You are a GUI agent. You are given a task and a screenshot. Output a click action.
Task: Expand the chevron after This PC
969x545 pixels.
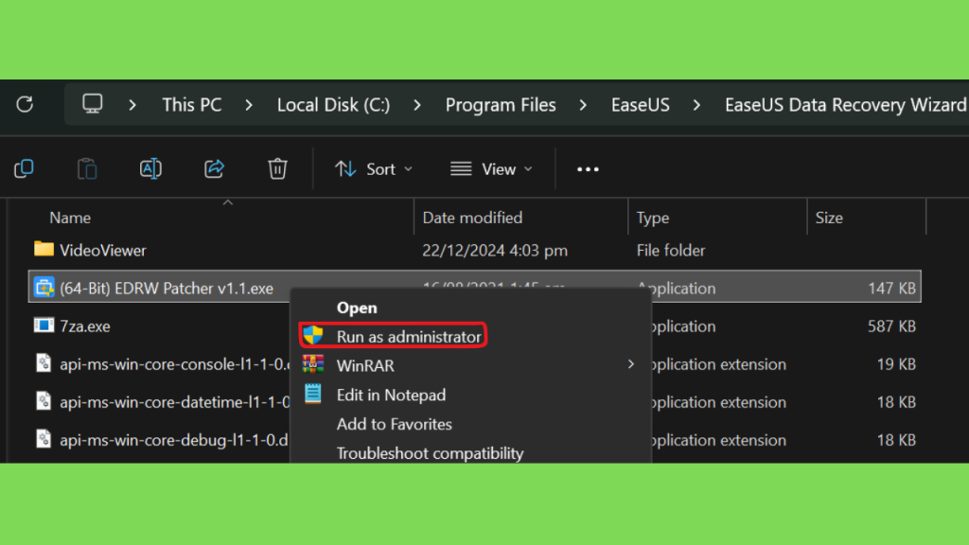click(249, 105)
